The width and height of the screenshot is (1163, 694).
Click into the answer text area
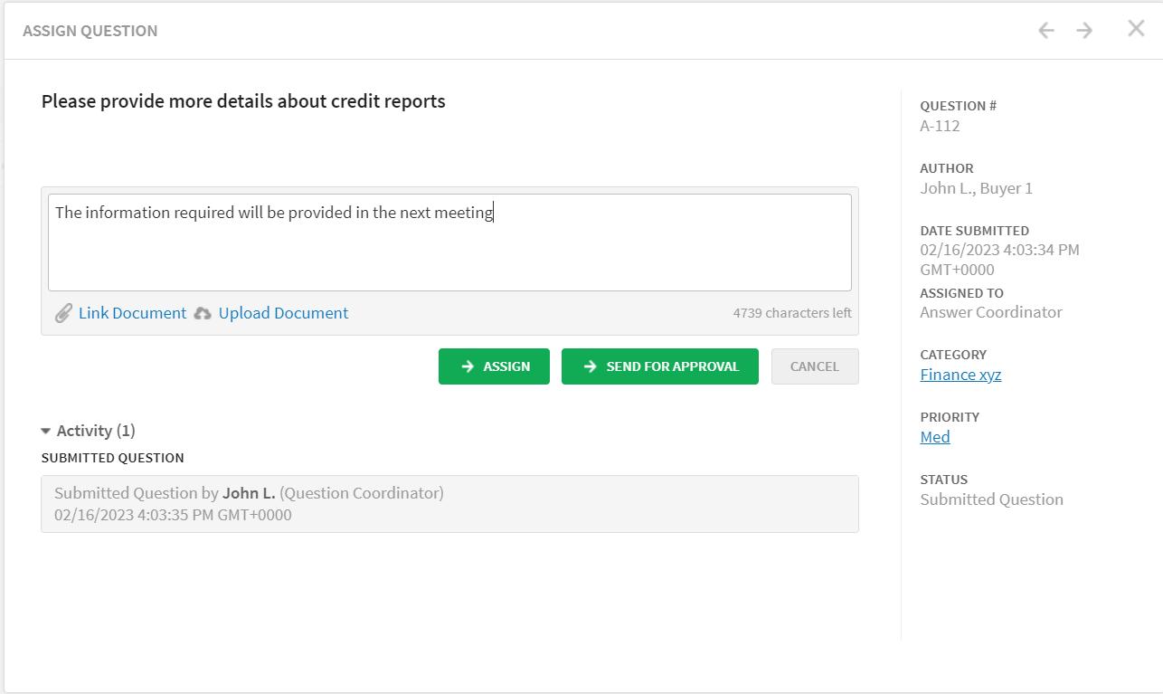point(449,242)
